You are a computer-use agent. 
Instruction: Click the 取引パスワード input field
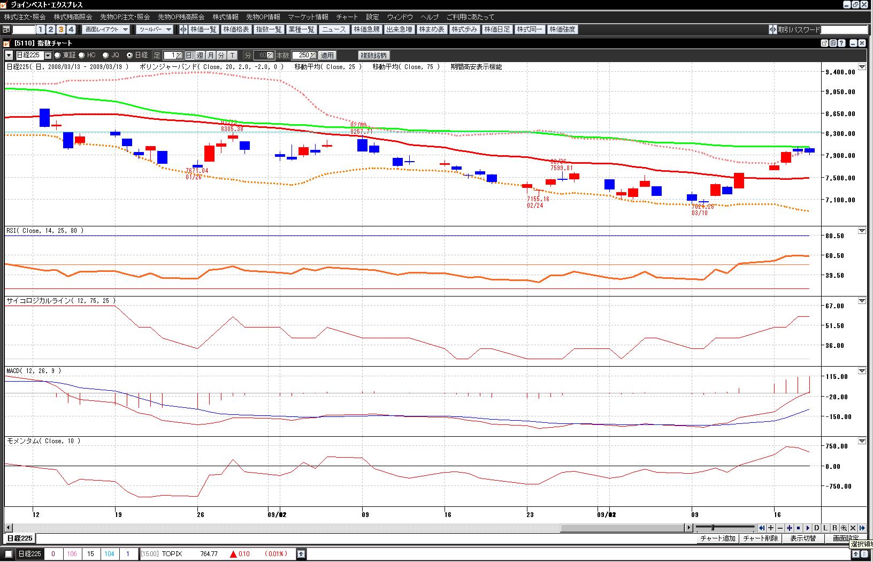coord(844,29)
